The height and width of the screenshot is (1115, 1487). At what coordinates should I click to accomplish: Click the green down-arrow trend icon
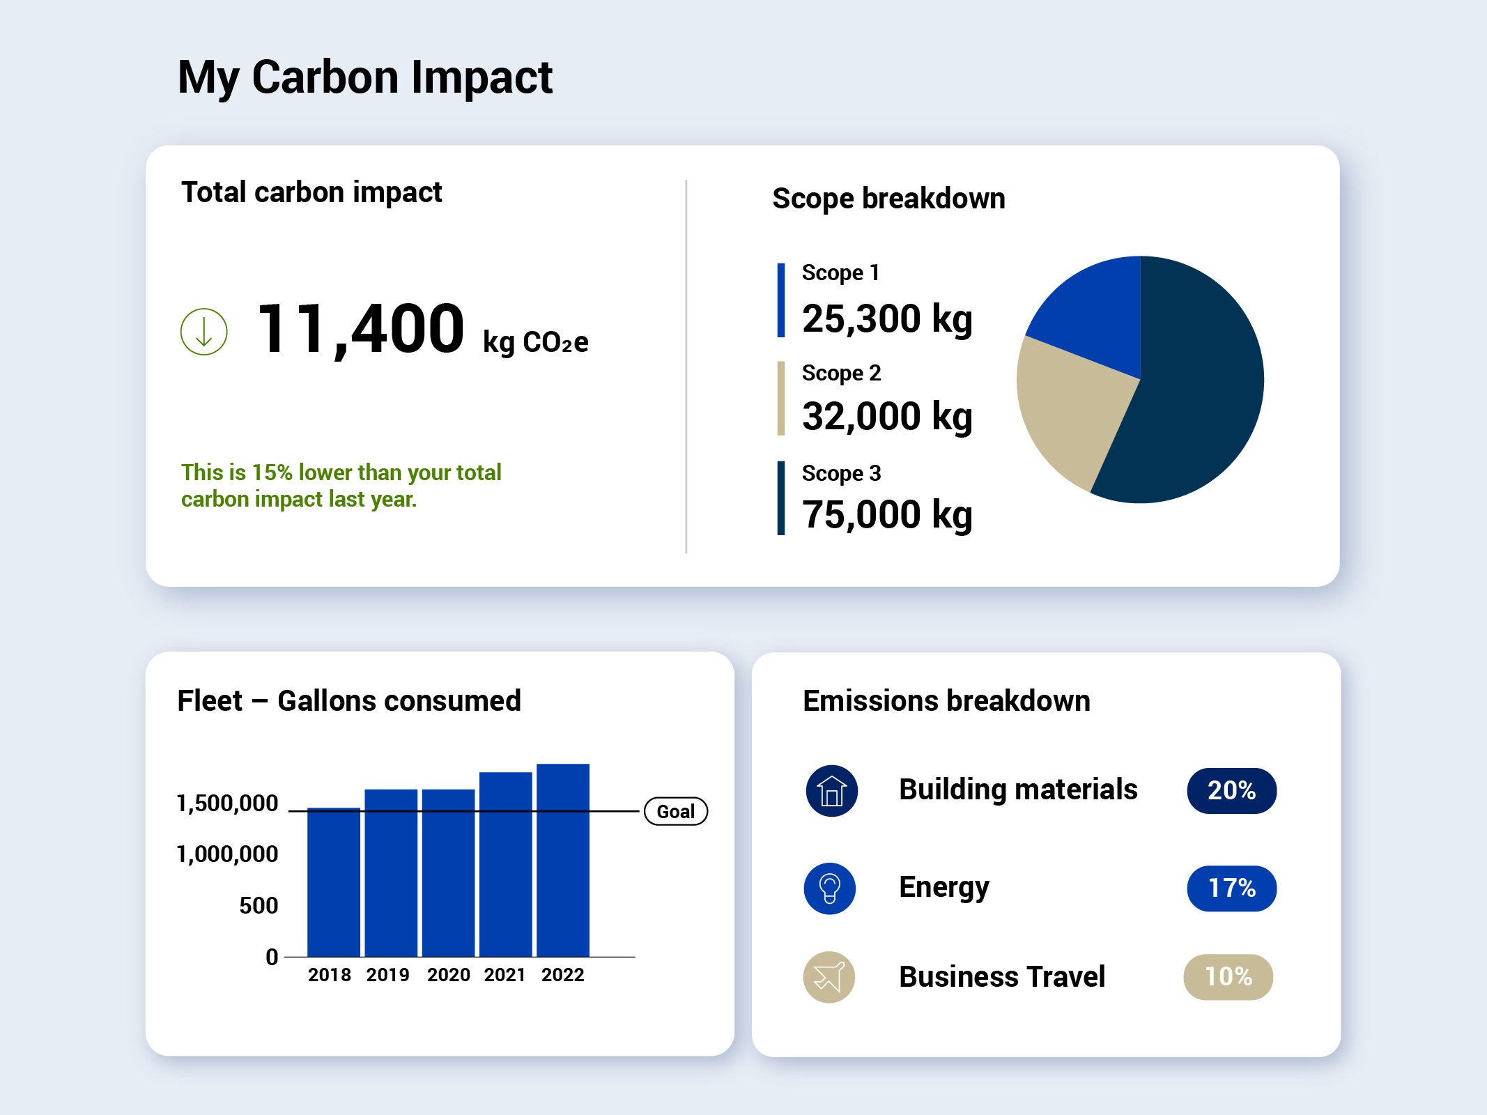(203, 332)
